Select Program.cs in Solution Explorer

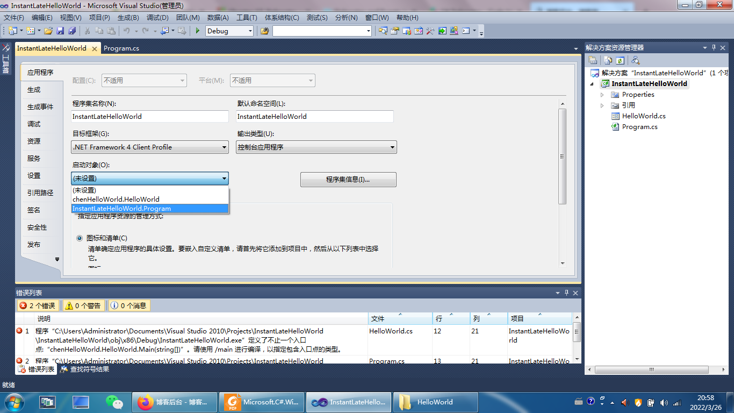[x=639, y=127]
